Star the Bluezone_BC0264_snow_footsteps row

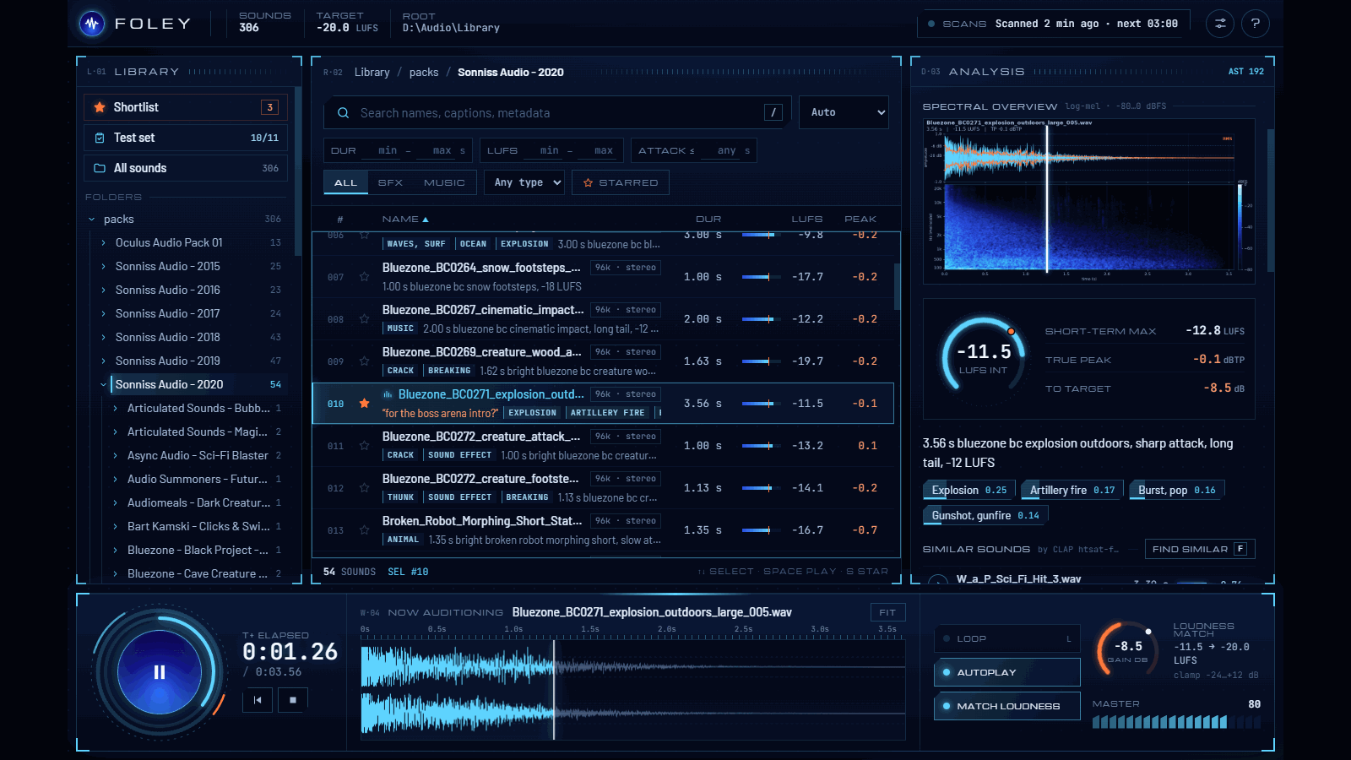coord(364,277)
